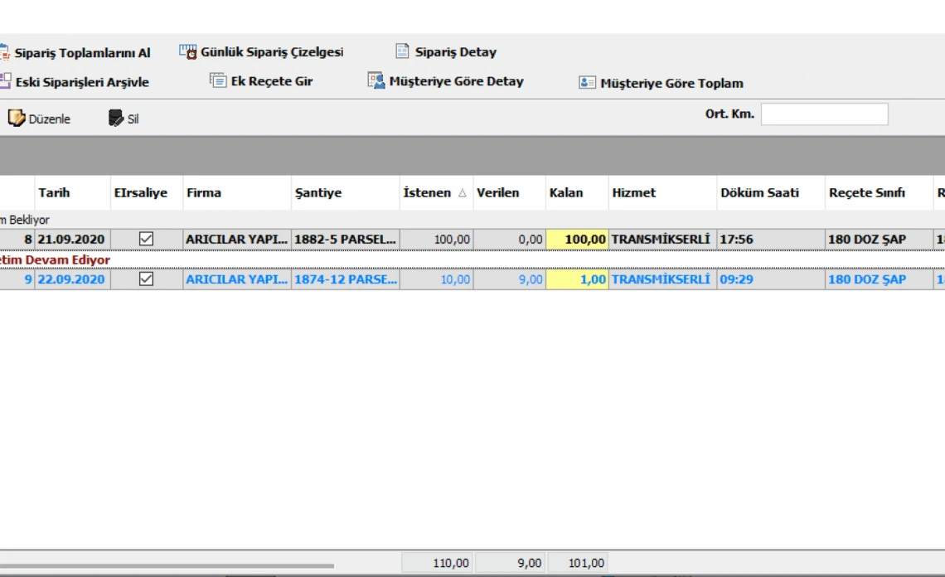
Task: Toggle EIrsaliye checkbox for 22.09.2020 order
Action: click(x=147, y=279)
